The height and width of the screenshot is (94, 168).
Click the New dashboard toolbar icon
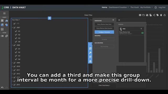click(x=140, y=15)
